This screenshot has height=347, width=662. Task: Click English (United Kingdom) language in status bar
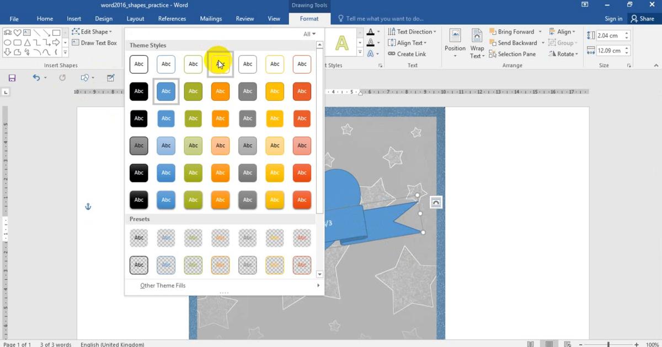point(113,344)
